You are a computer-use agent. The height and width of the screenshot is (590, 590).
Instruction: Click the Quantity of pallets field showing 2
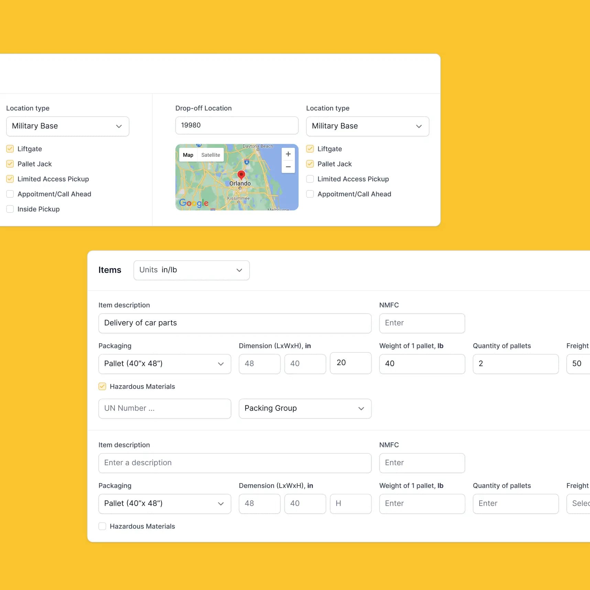tap(515, 364)
